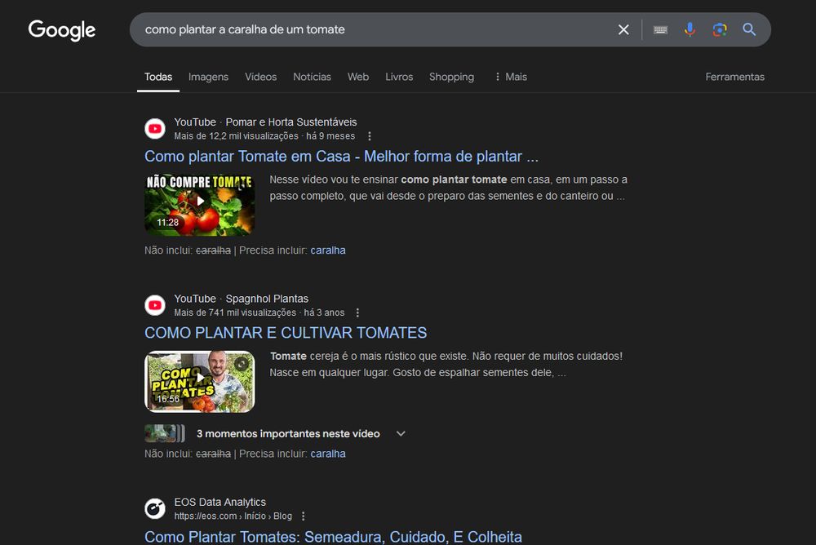816x545 pixels.
Task: Click Tomate cereja é o mais rústico snippet
Action: click(x=446, y=365)
